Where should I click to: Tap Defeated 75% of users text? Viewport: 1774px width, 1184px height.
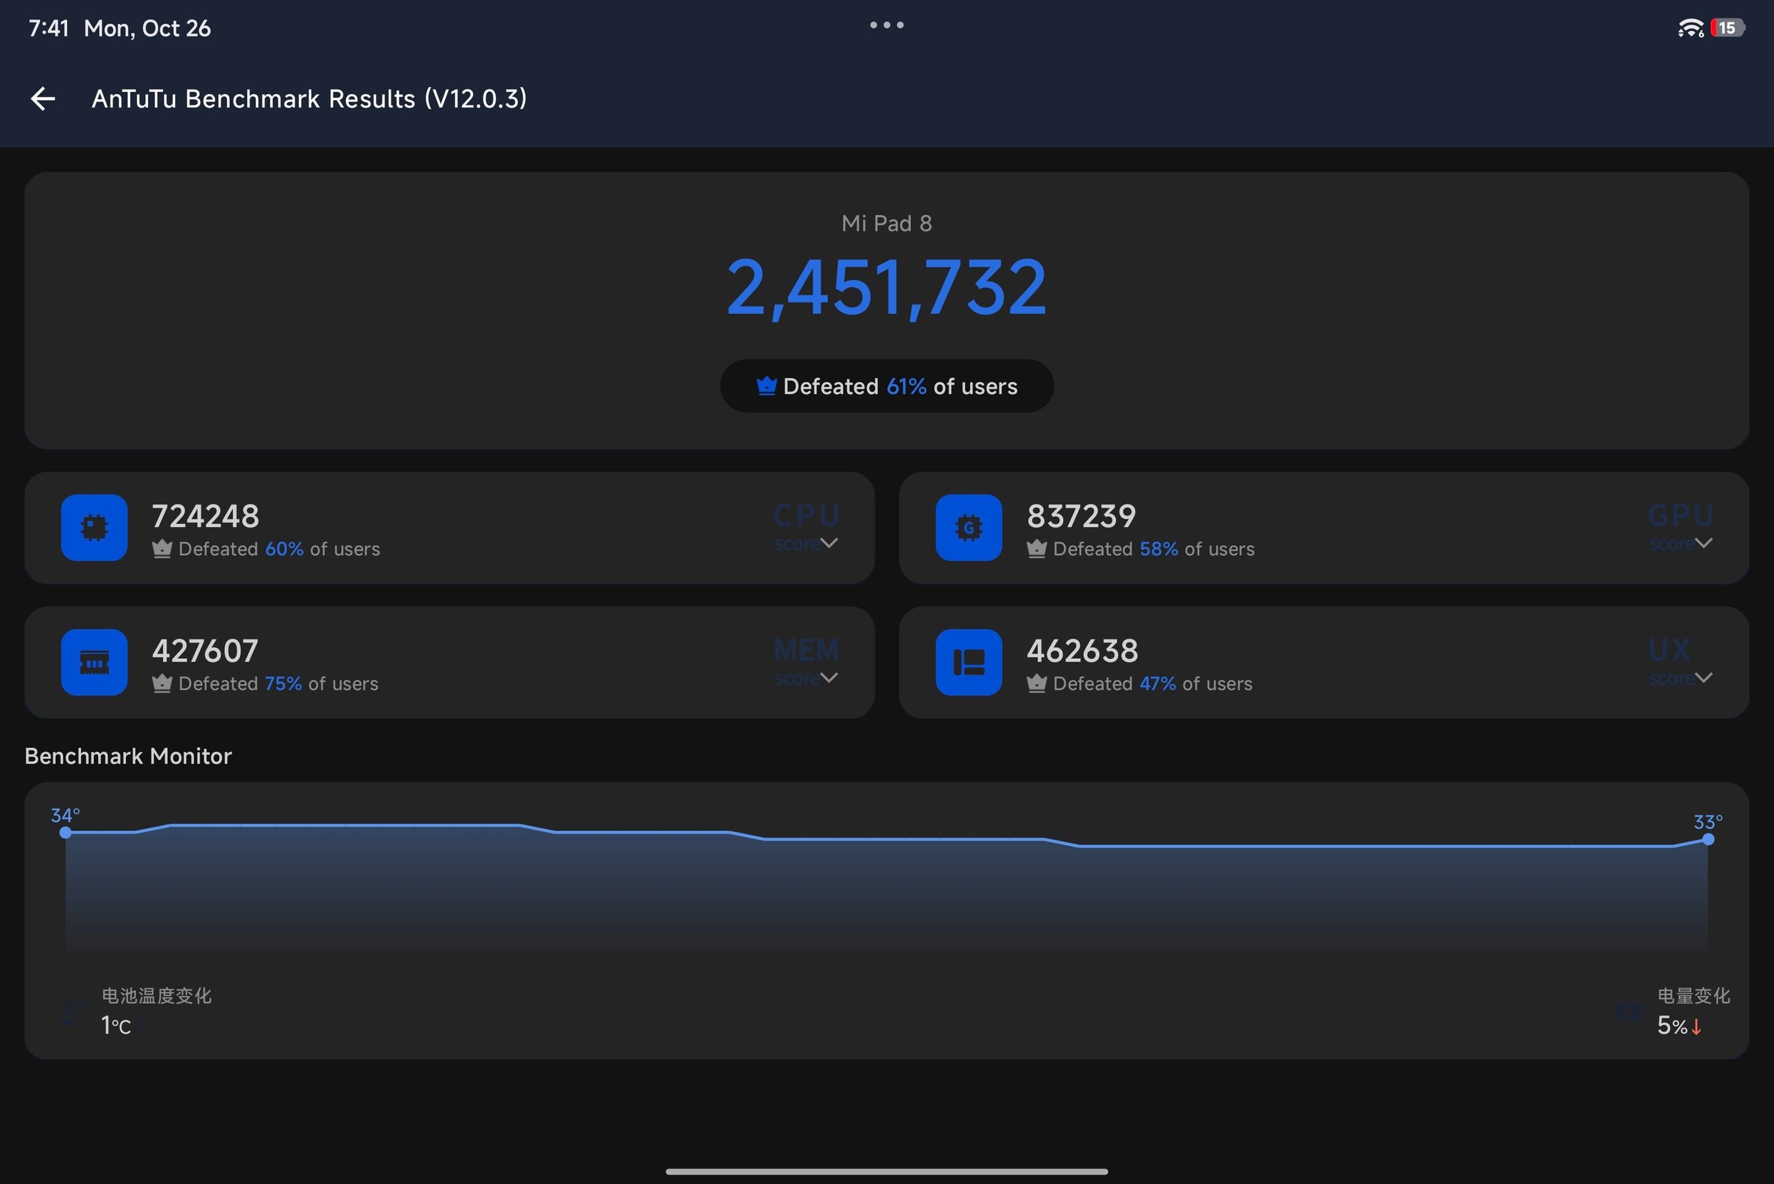pyautogui.click(x=278, y=683)
